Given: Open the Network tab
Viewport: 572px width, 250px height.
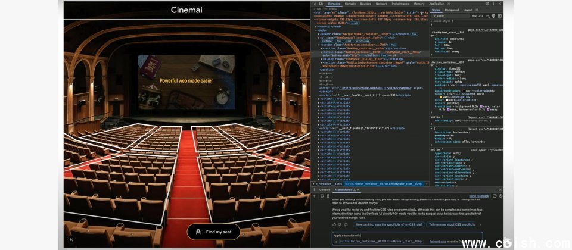Looking at the screenshot, I should click(x=381, y=4).
